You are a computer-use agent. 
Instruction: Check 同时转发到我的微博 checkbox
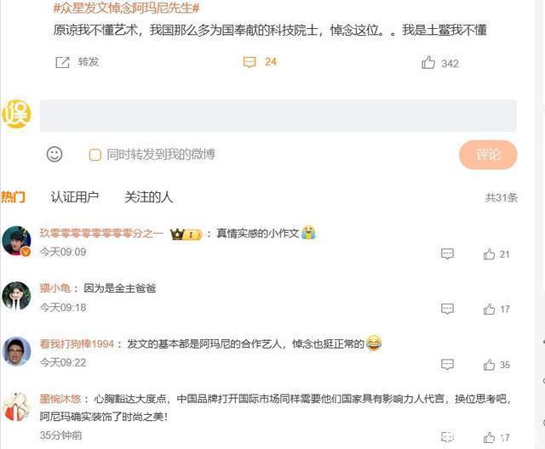coord(95,155)
